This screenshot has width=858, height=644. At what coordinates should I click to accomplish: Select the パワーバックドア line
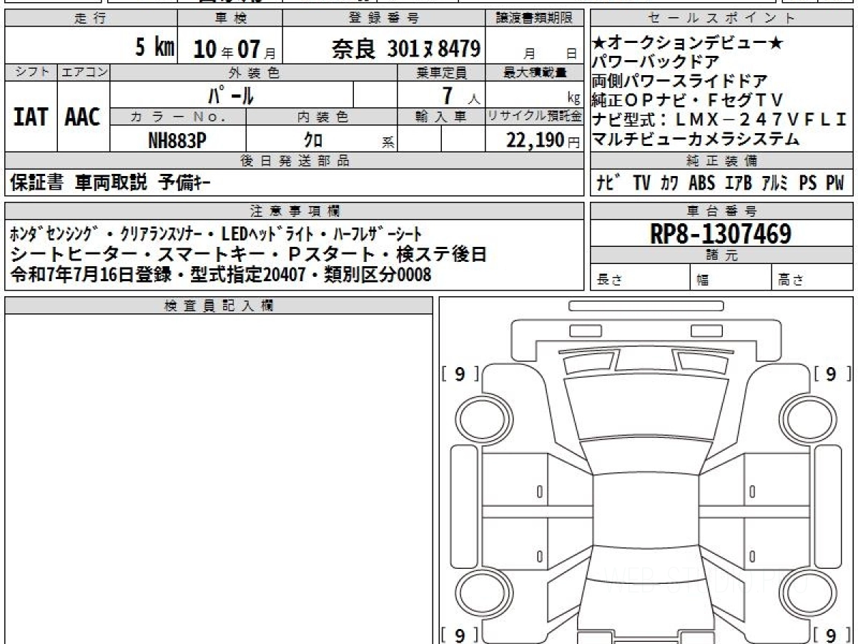tap(656, 62)
